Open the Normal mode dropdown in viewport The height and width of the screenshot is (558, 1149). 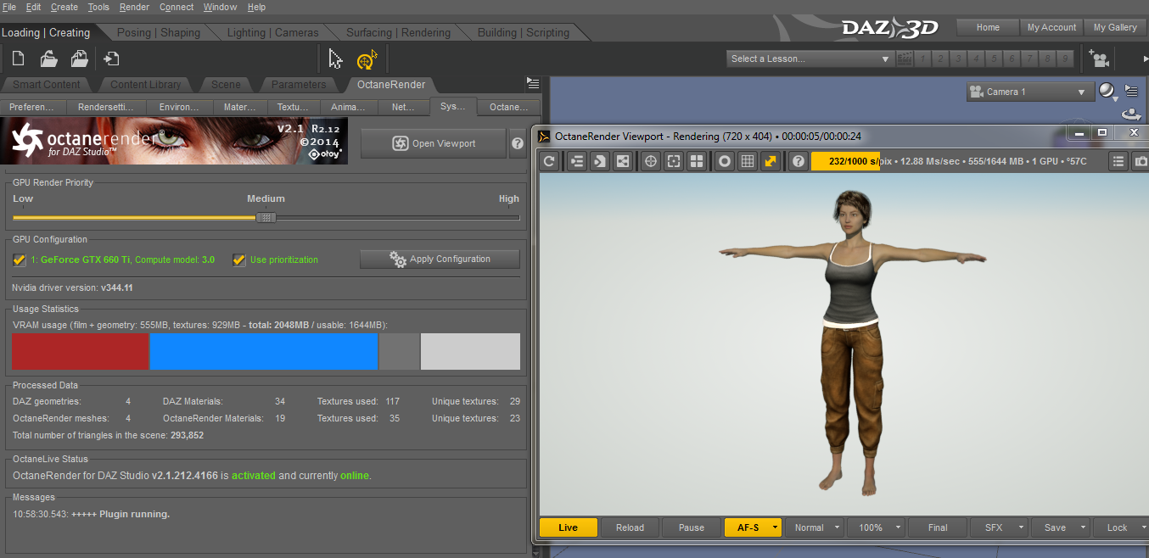click(x=814, y=527)
